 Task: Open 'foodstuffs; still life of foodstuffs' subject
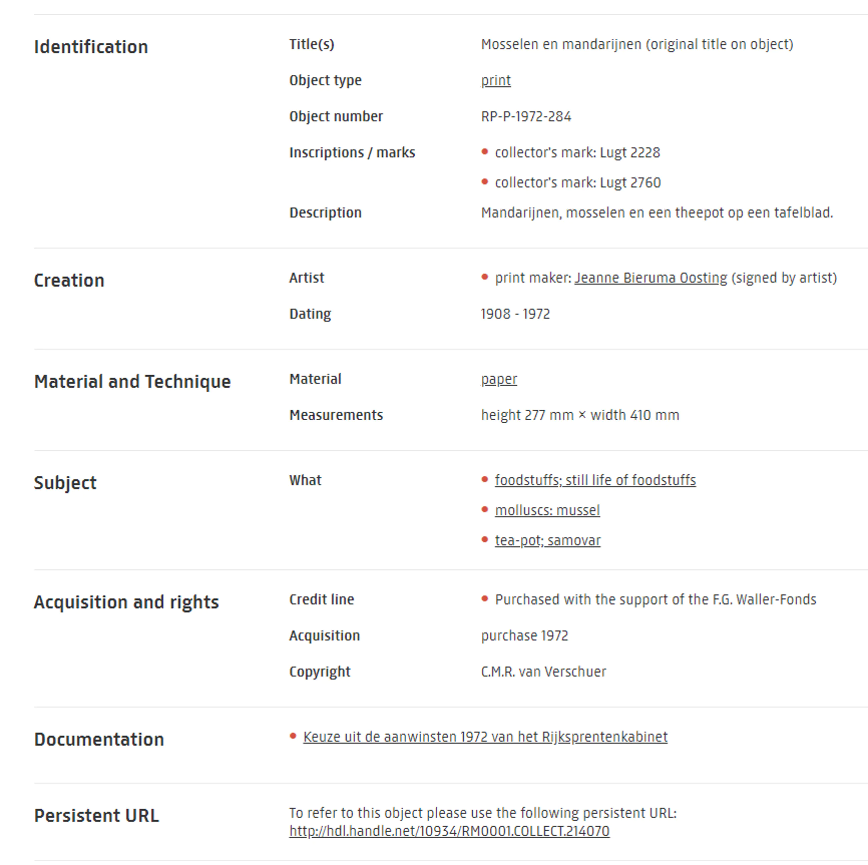(595, 480)
